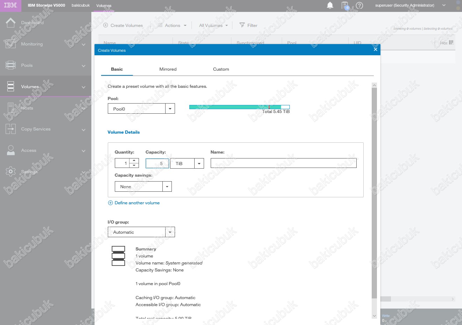Viewport: 462px width, 325px height.
Task: Click the 'Total 5.45 TiB' text
Action: [x=276, y=112]
